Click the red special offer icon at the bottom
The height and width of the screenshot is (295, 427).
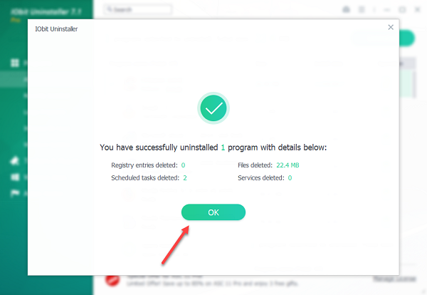(112, 281)
